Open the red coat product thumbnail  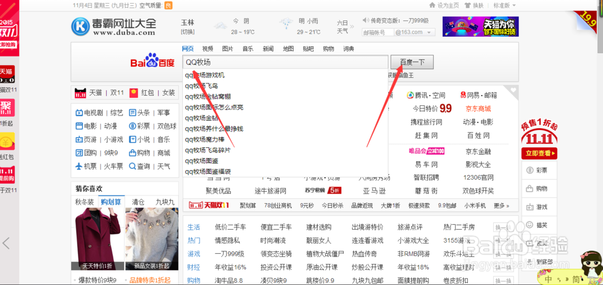pyautogui.click(x=98, y=239)
